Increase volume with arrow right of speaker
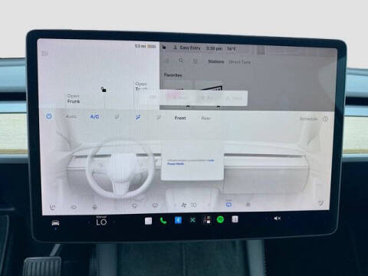 click(289, 218)
